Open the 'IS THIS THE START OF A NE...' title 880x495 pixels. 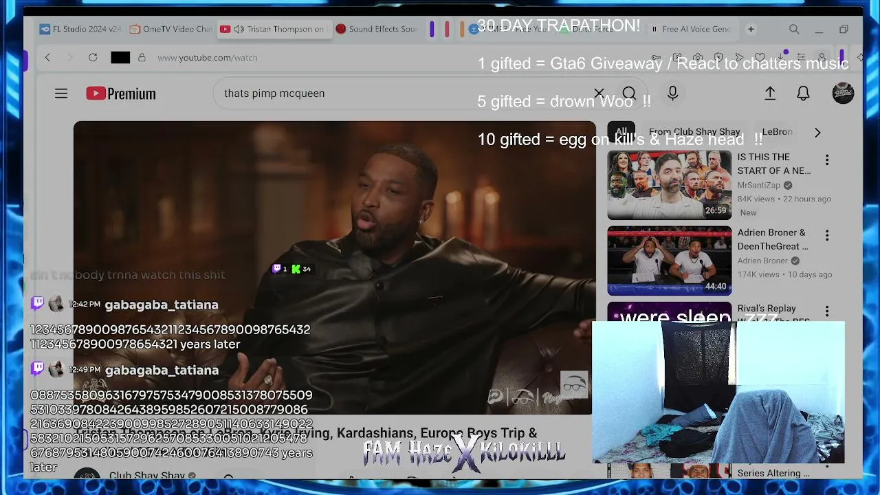(x=774, y=164)
